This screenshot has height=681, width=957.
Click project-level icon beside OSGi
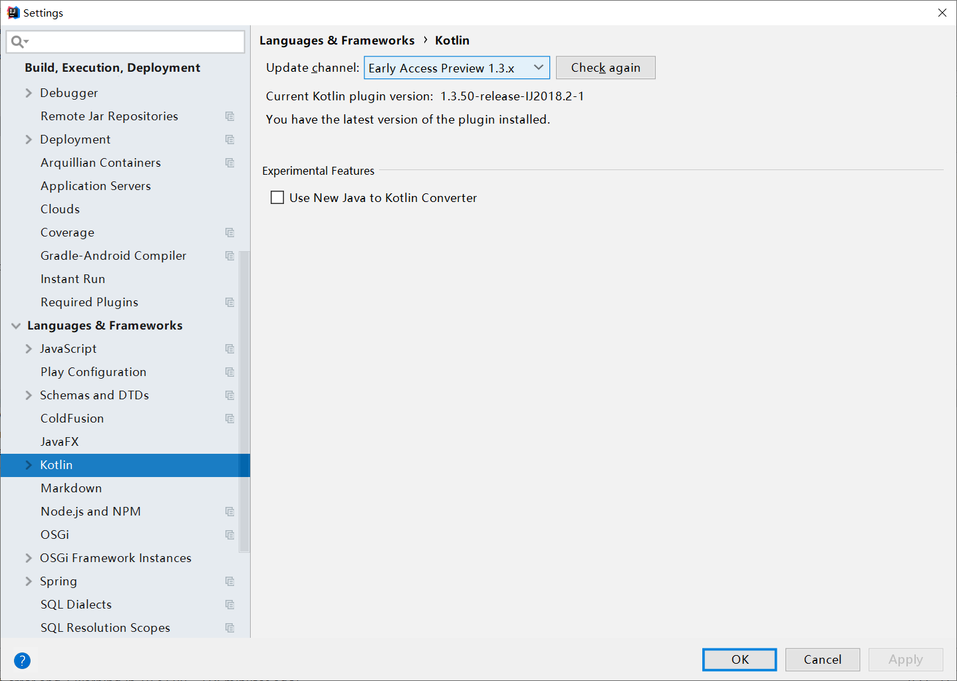229,535
